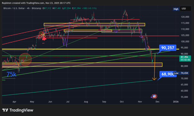
Task: Click the High price label
Action: (176, 9)
